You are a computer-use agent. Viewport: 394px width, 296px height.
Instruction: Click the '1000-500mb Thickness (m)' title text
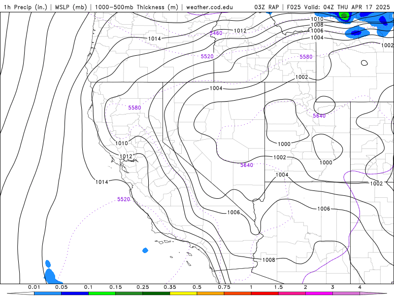(x=136, y=7)
